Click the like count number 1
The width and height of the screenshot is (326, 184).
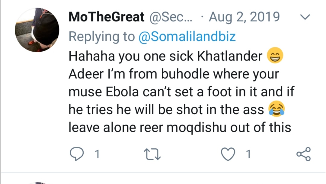click(248, 154)
